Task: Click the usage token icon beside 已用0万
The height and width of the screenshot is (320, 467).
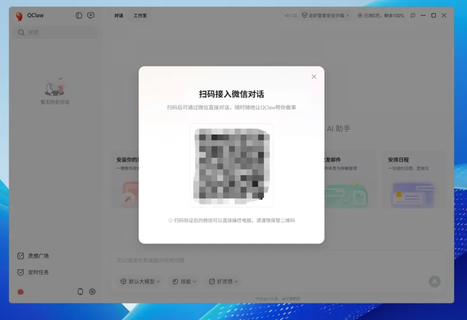Action: pyautogui.click(x=360, y=16)
